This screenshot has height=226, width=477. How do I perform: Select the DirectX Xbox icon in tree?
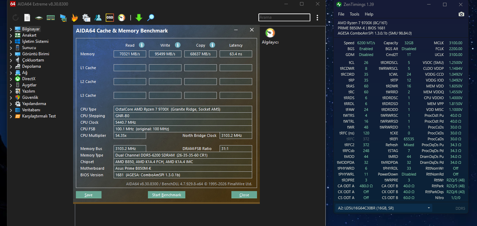pyautogui.click(x=18, y=79)
